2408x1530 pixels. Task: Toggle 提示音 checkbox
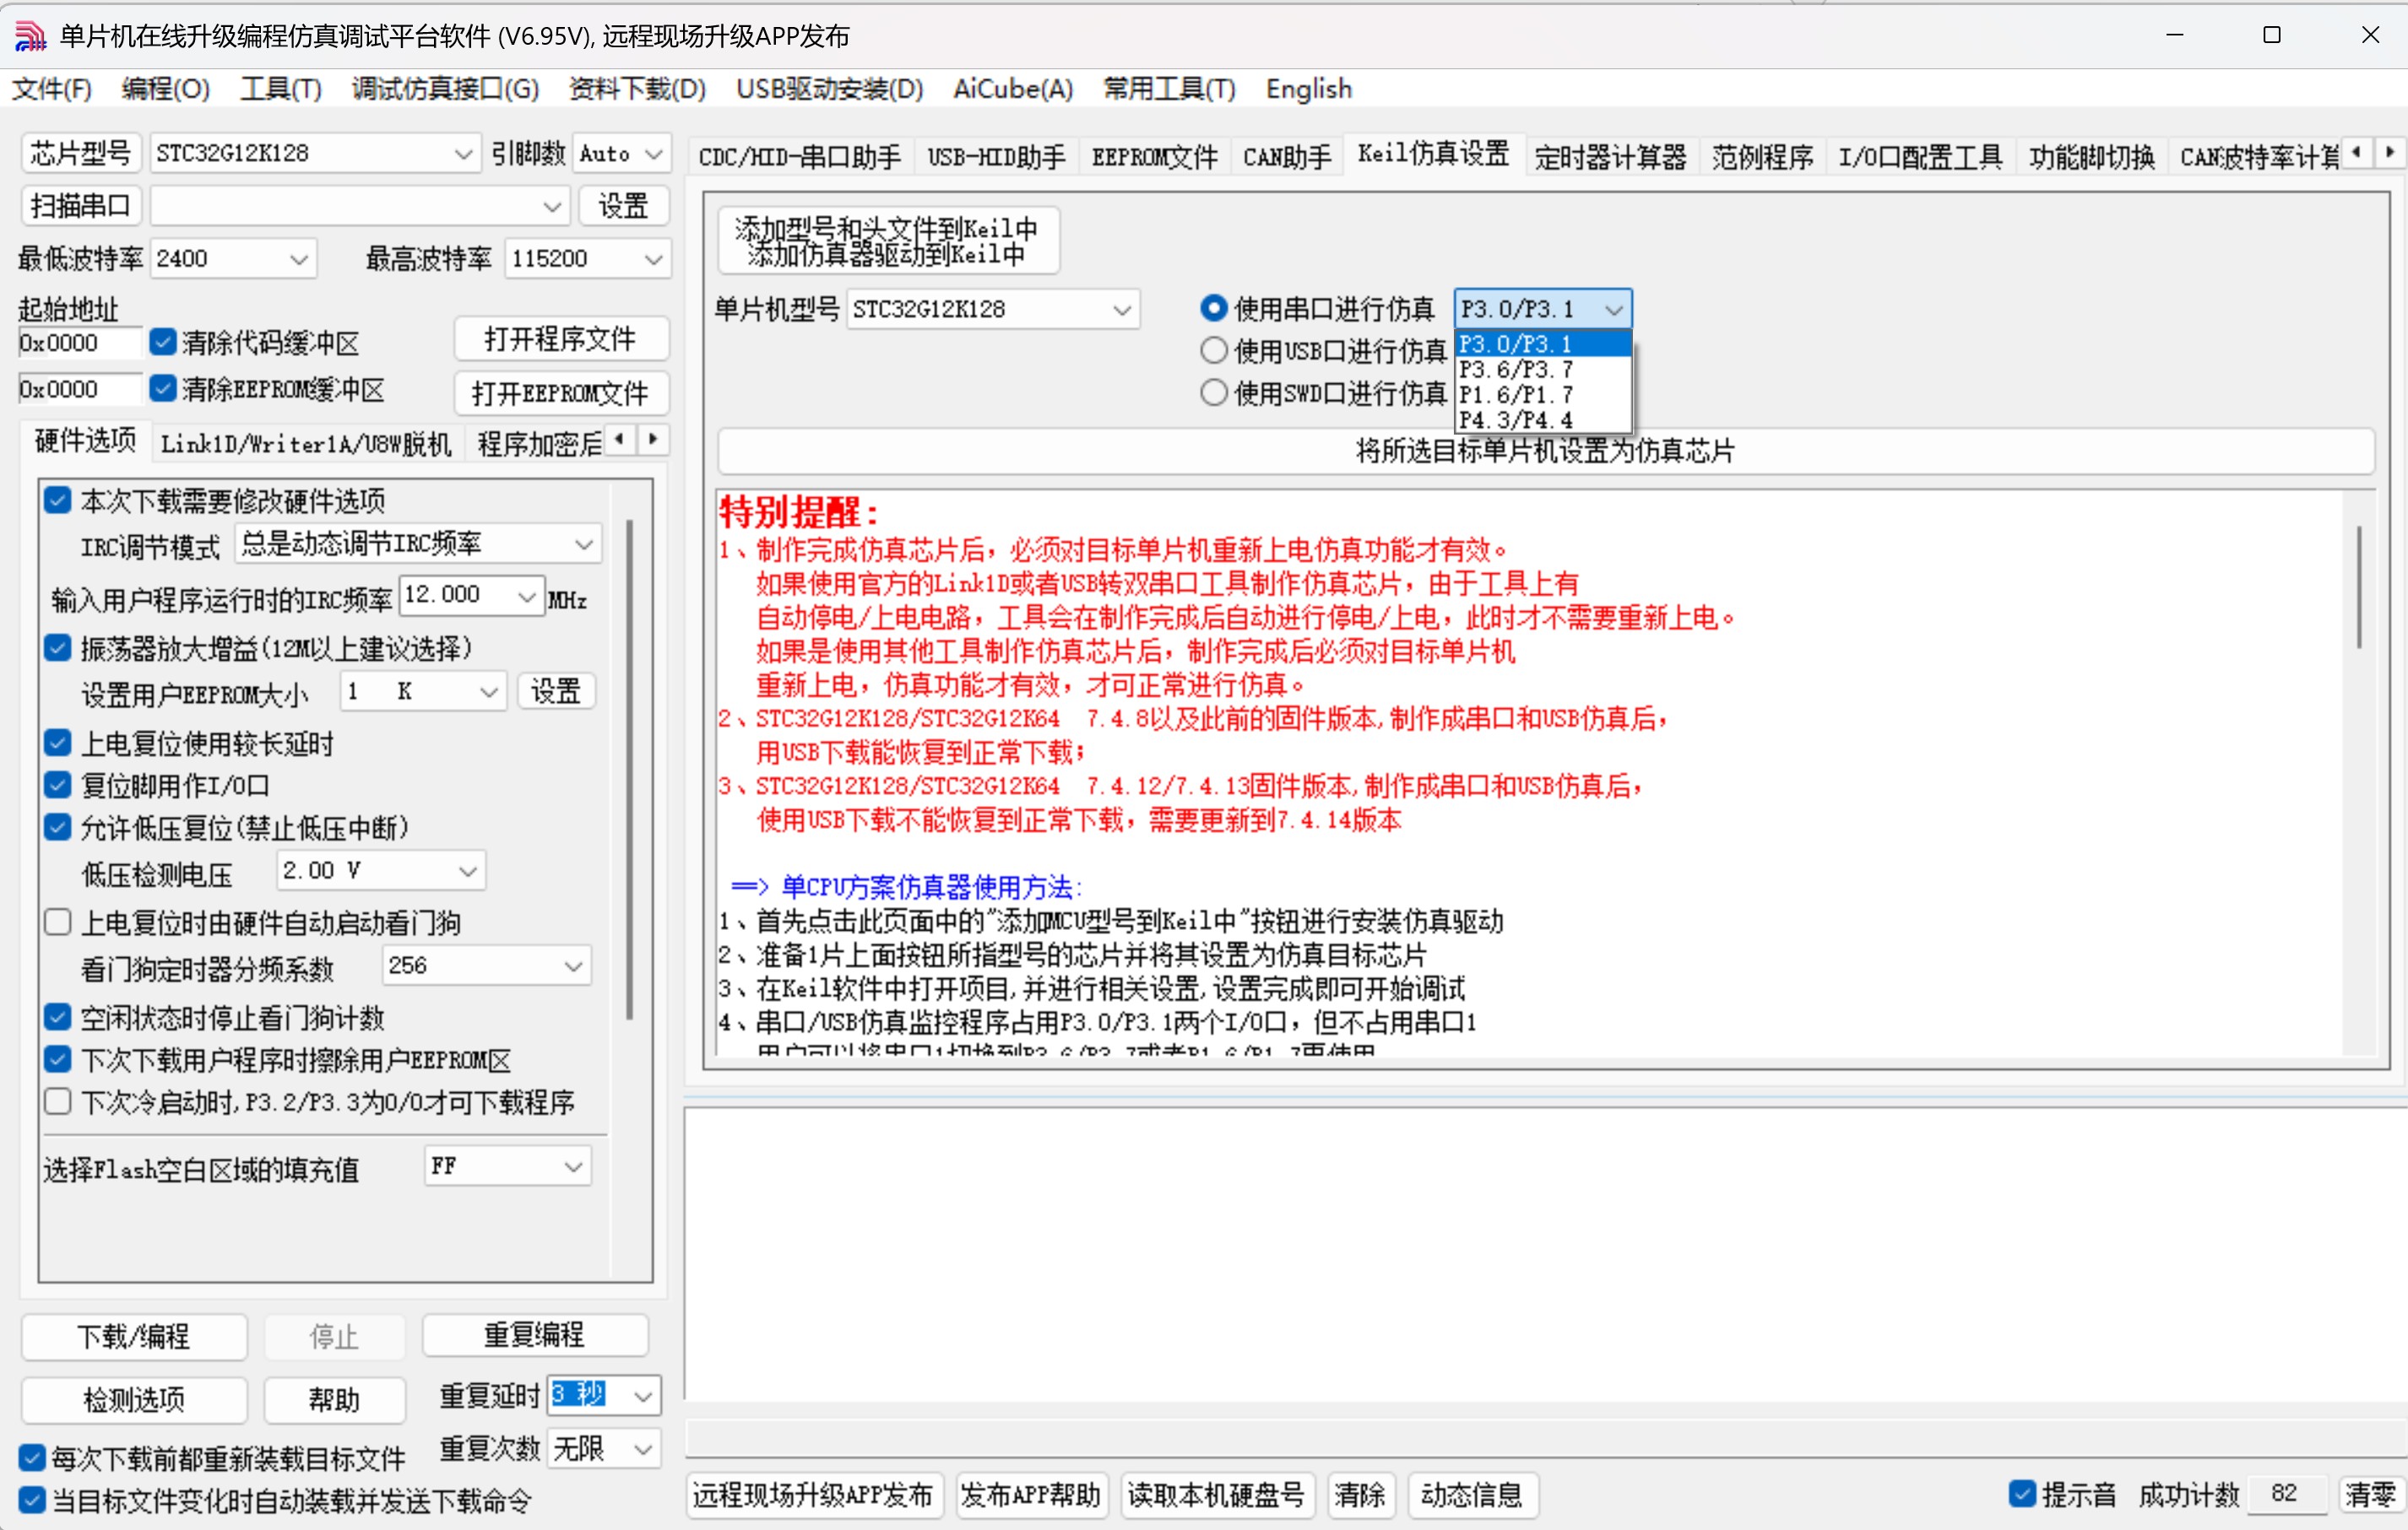pyautogui.click(x=2022, y=1494)
